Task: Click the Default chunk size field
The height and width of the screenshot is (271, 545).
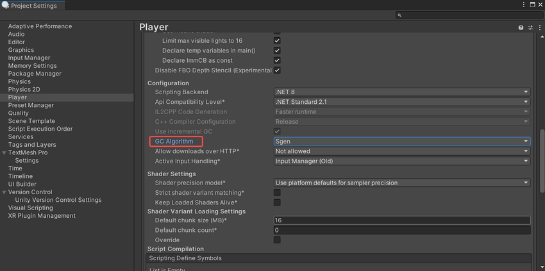Action: [401, 220]
